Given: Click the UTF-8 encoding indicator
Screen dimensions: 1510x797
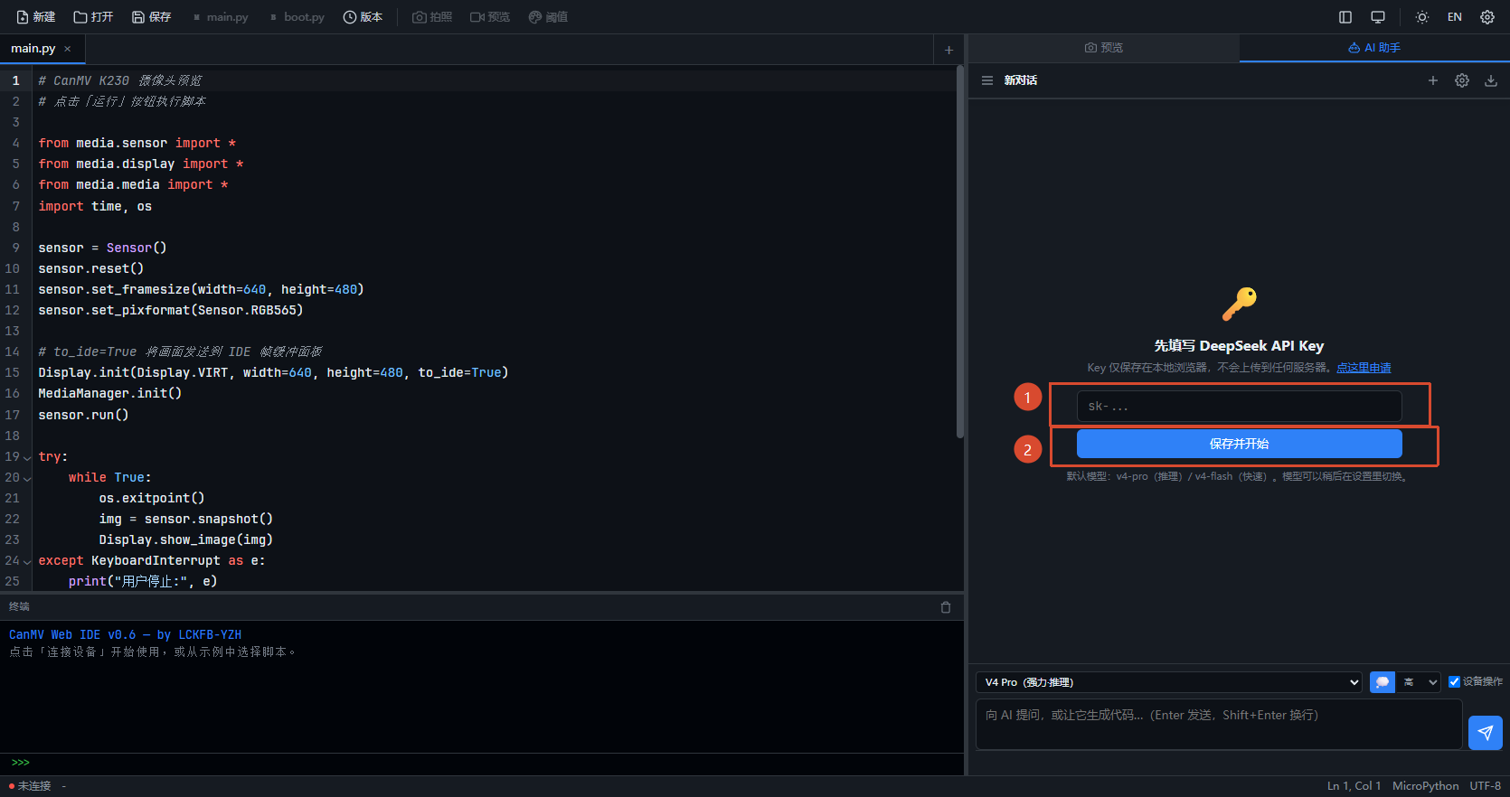Looking at the screenshot, I should pos(1485,786).
